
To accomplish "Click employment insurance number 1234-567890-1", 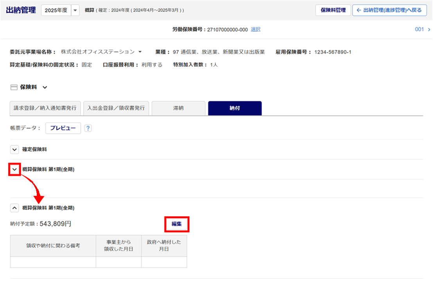I will 333,52.
